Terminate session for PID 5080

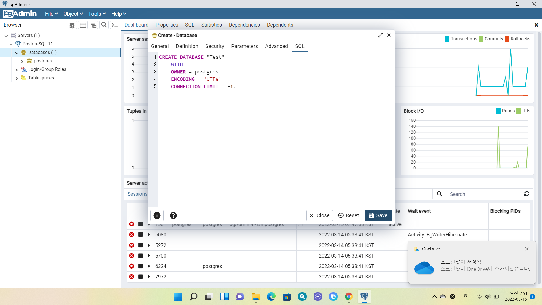coord(132,235)
